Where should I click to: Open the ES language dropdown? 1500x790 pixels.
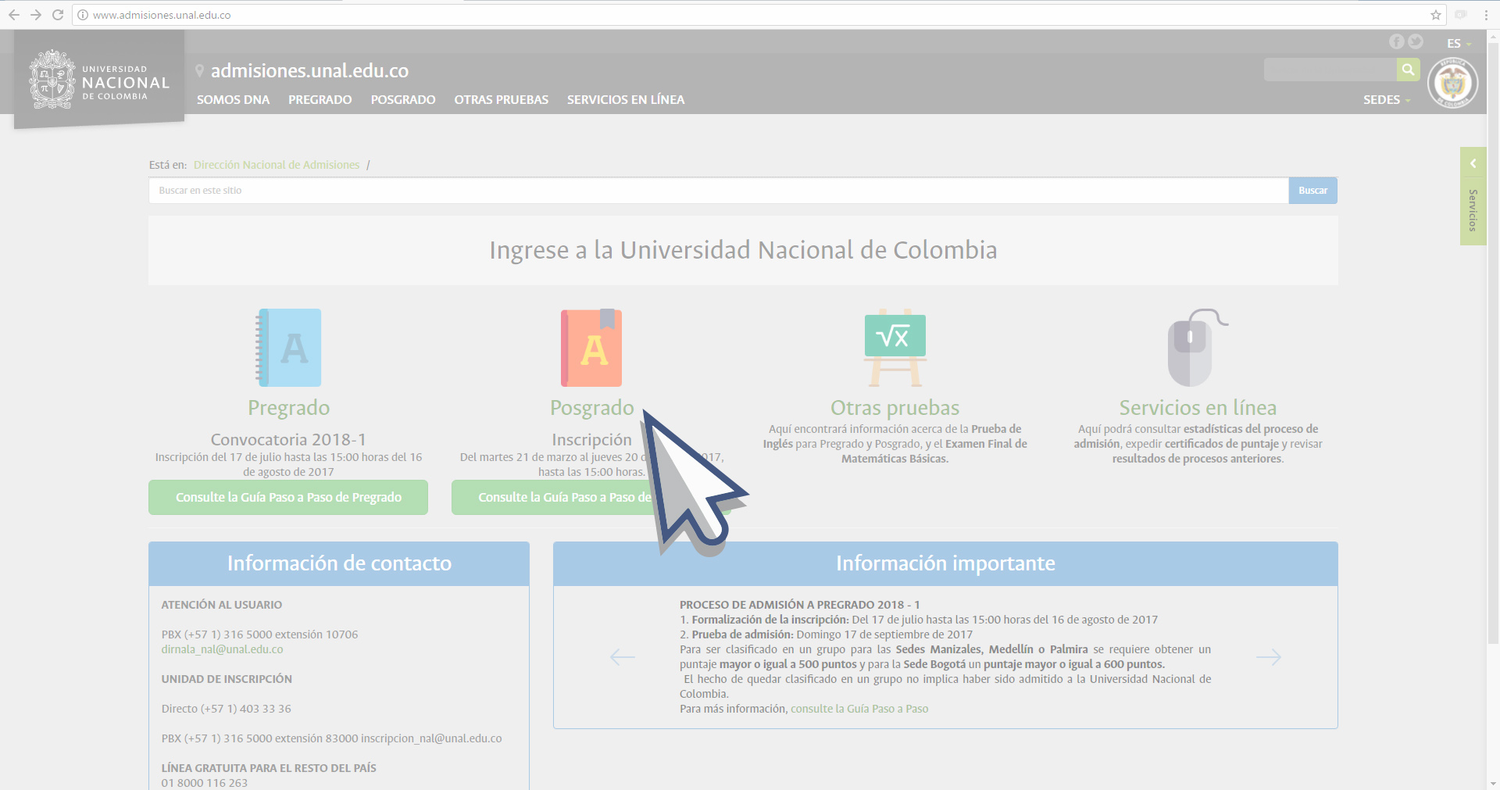1459,44
